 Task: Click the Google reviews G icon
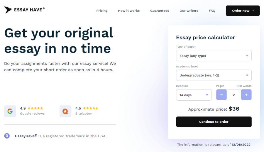click(x=10, y=111)
